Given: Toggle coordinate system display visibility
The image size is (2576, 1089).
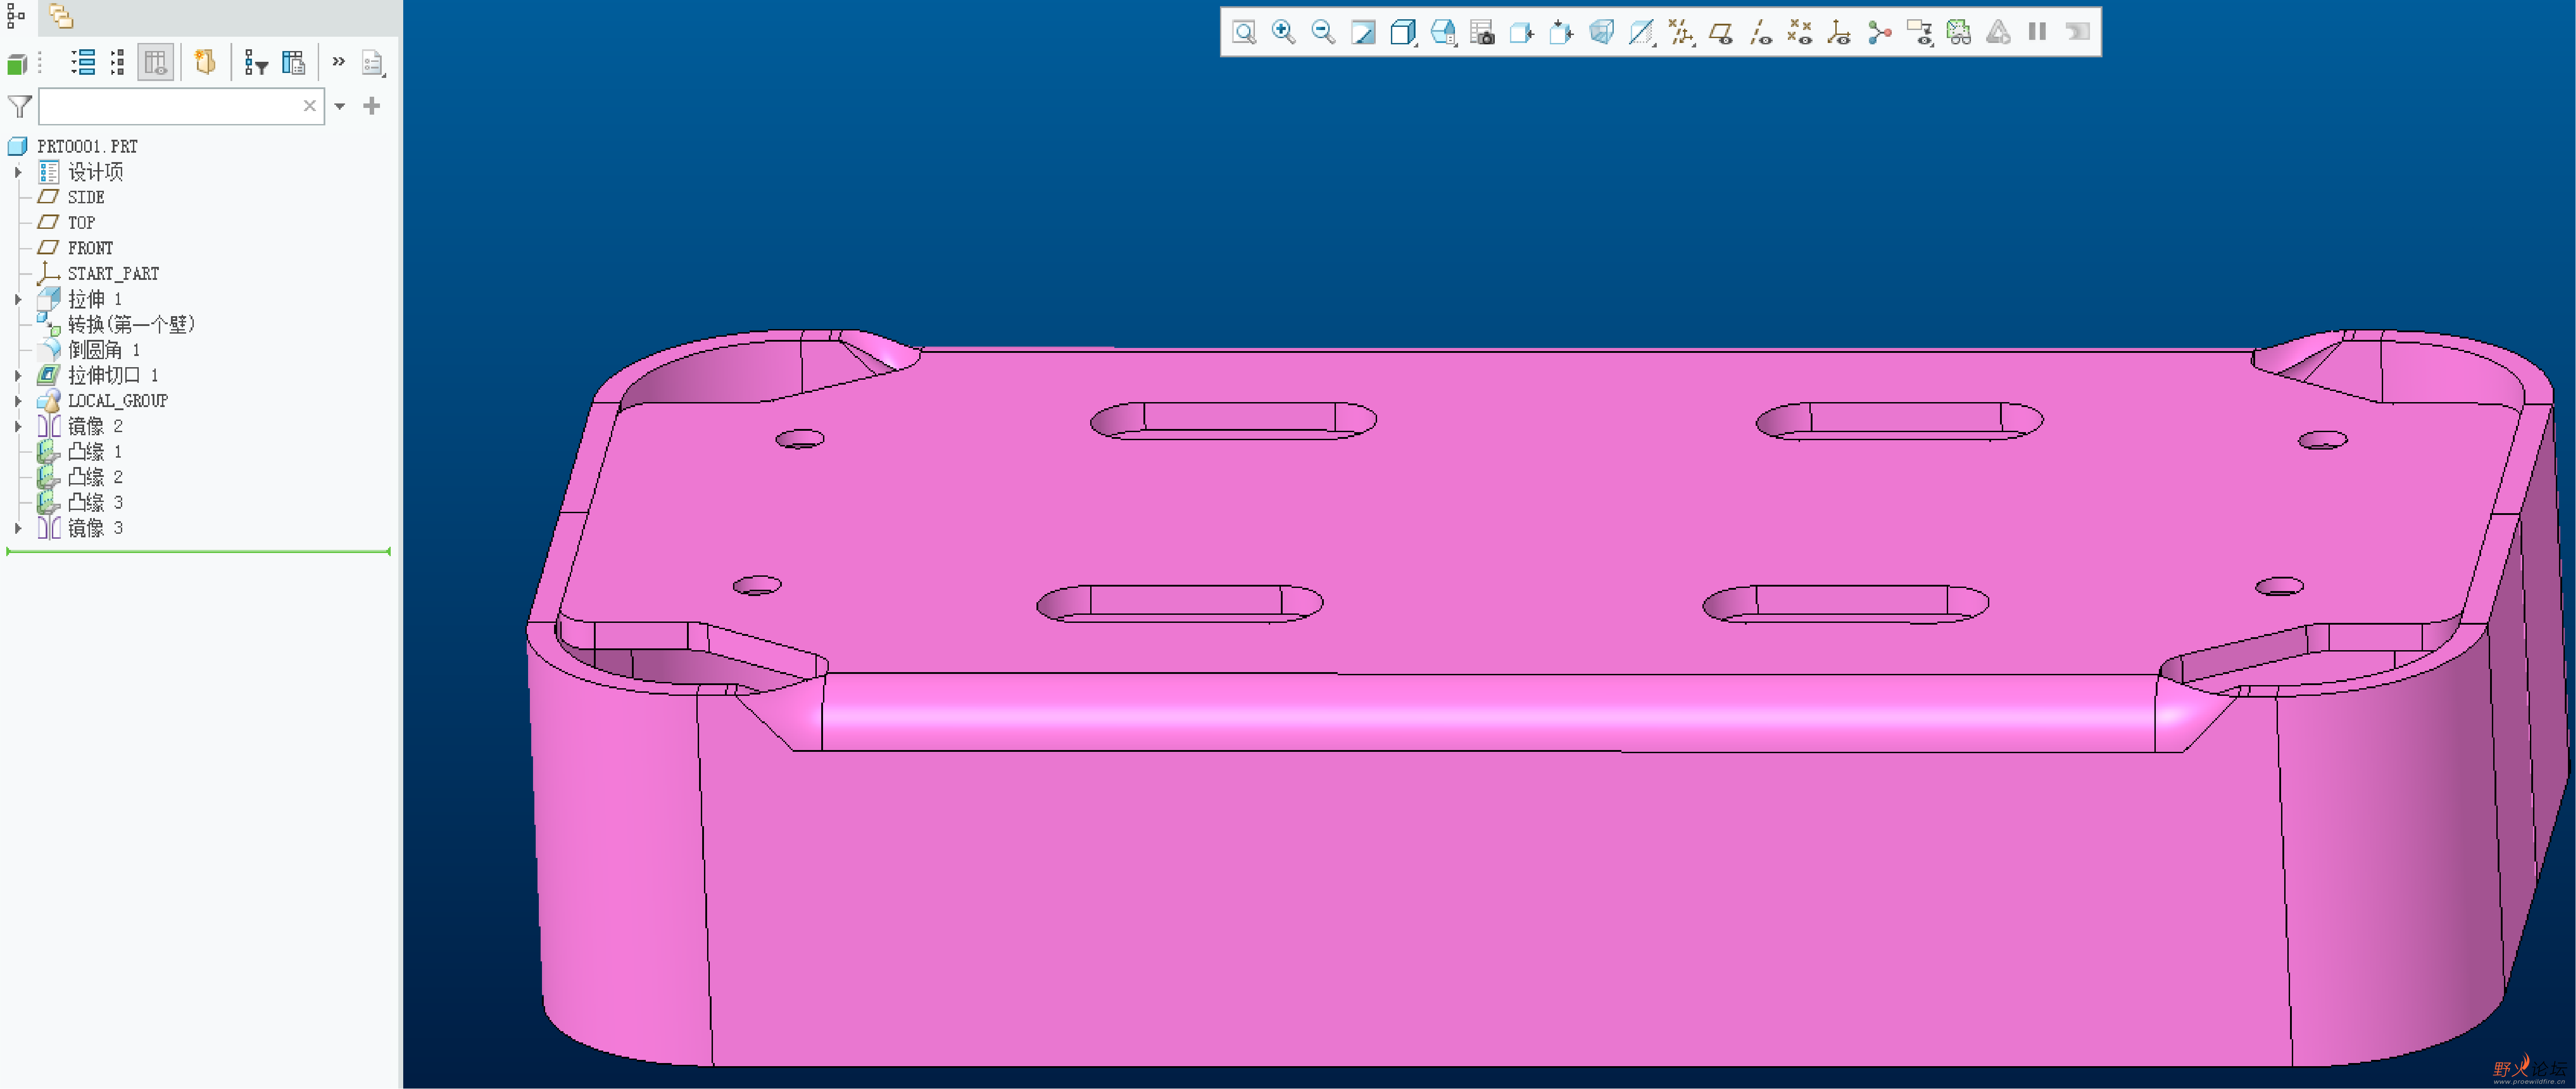Looking at the screenshot, I should (x=1839, y=32).
